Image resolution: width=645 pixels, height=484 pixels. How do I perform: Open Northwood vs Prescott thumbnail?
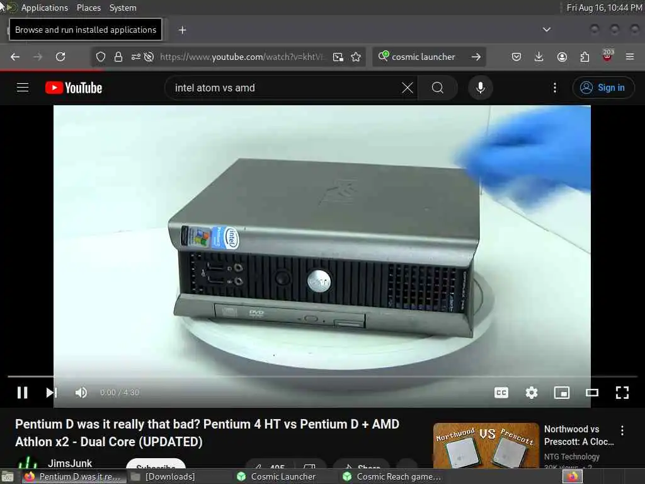pyautogui.click(x=486, y=446)
